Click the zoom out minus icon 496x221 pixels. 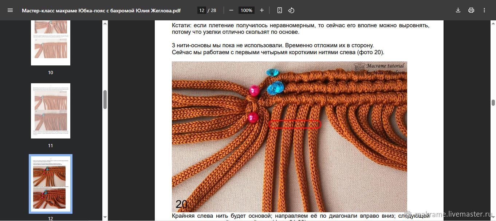pyautogui.click(x=231, y=10)
